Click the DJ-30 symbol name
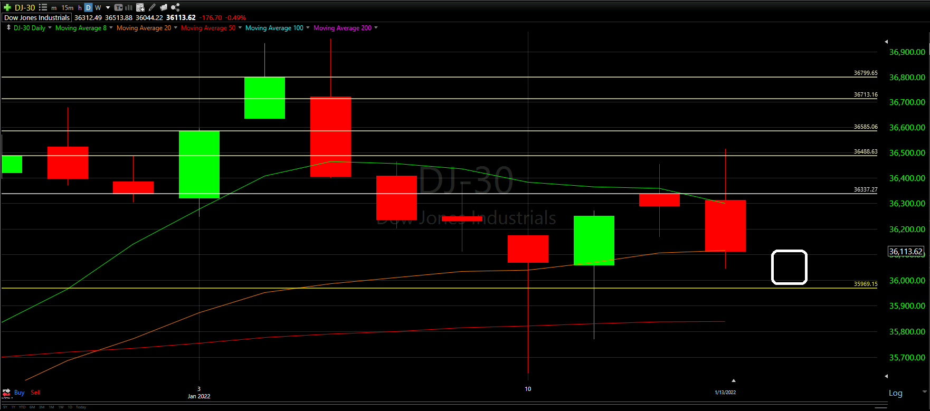Image resolution: width=930 pixels, height=411 pixels. pos(25,7)
